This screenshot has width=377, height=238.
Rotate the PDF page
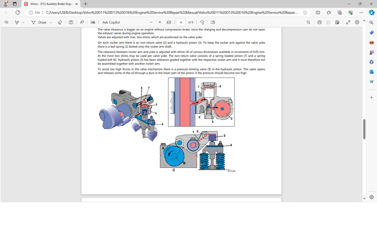click(x=202, y=22)
